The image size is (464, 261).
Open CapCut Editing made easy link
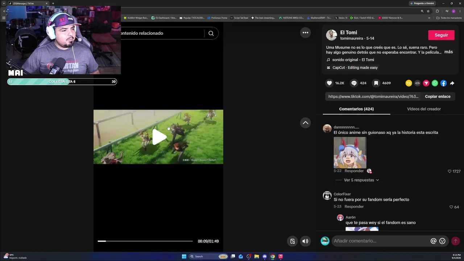[x=352, y=67]
